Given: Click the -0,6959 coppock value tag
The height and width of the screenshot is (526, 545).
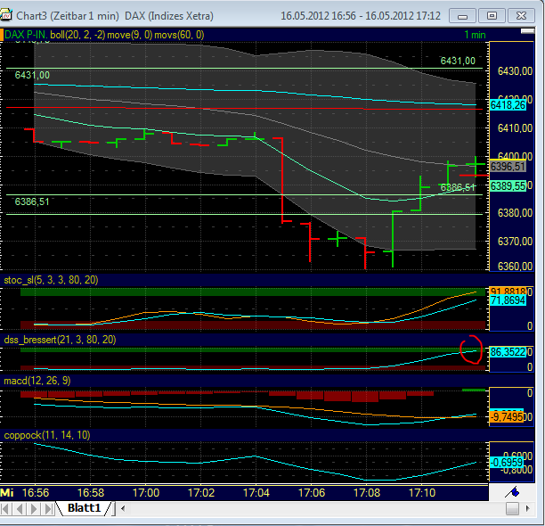Looking at the screenshot, I should click(x=507, y=463).
